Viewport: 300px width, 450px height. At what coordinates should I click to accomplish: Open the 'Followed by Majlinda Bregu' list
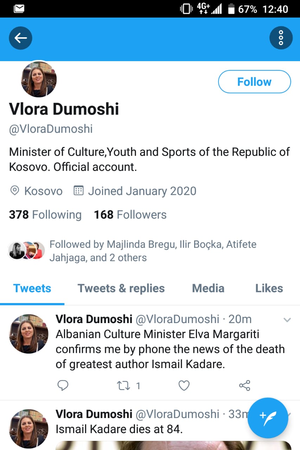(153, 251)
